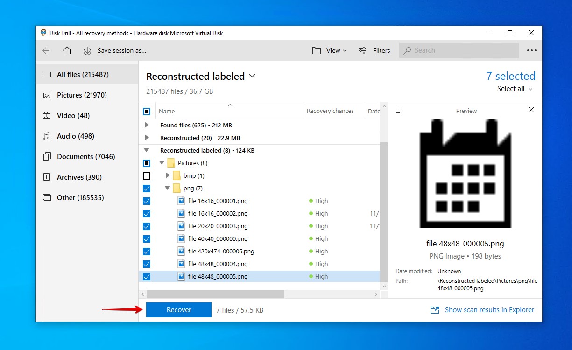Expand the Found files (625) group
The height and width of the screenshot is (350, 572).
147,125
